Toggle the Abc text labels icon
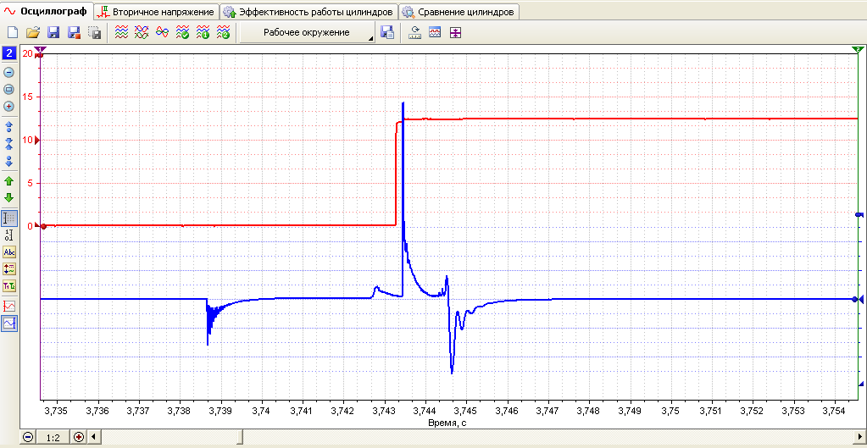Viewport: 867px width, 448px height. (x=9, y=252)
